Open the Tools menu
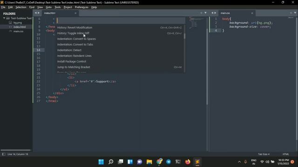This screenshot has height=167, width=298. pyautogui.click(x=58, y=7)
